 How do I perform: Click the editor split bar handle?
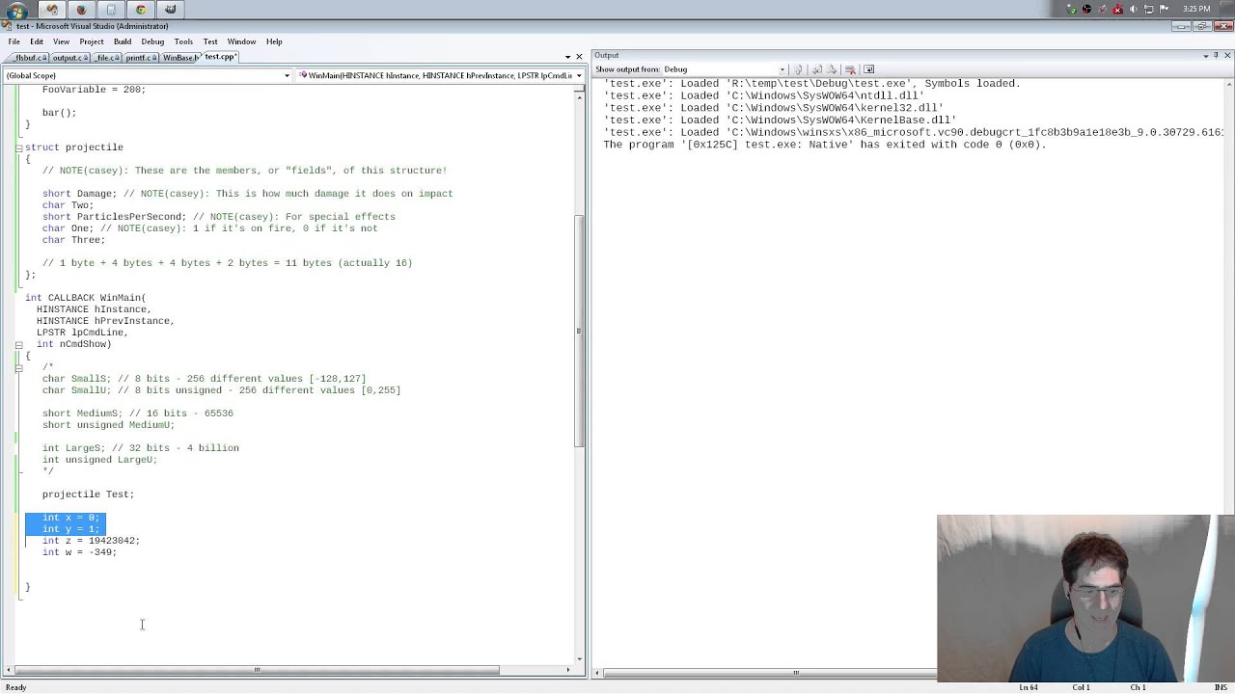[x=579, y=88]
